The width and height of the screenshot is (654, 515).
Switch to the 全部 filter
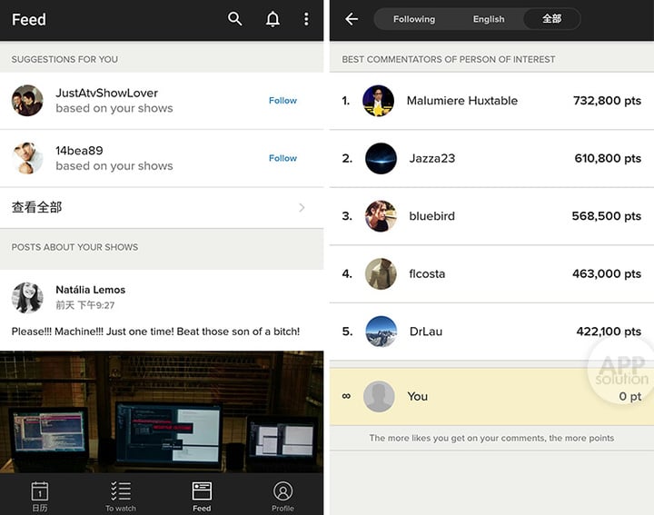551,19
